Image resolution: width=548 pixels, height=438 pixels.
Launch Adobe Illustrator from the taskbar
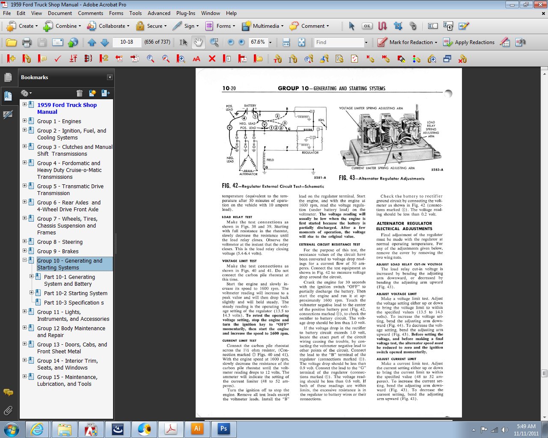click(x=197, y=429)
